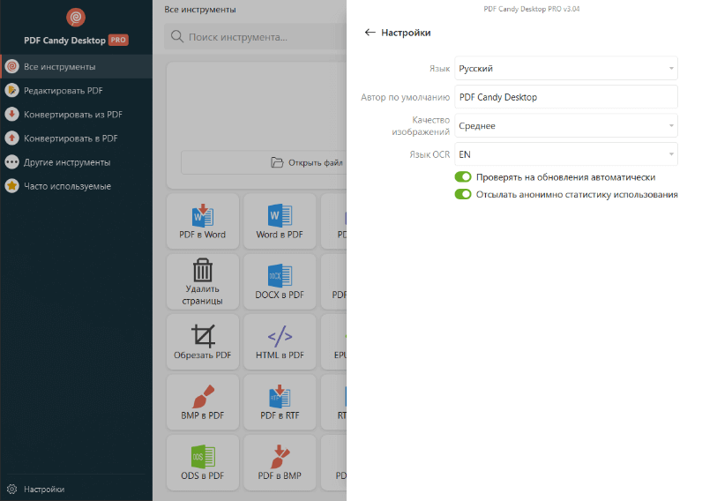Turn off Отсылать анонимно статистику использования
The image size is (717, 501).
pos(463,194)
